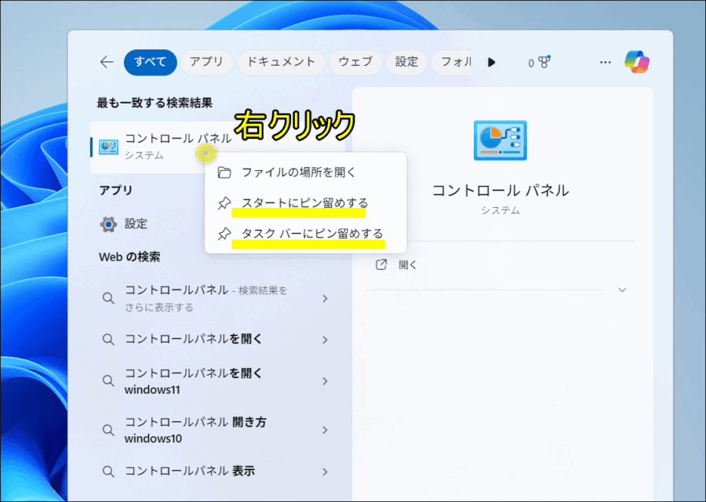
Task: Click the rewards points medal icon
Action: (x=545, y=62)
